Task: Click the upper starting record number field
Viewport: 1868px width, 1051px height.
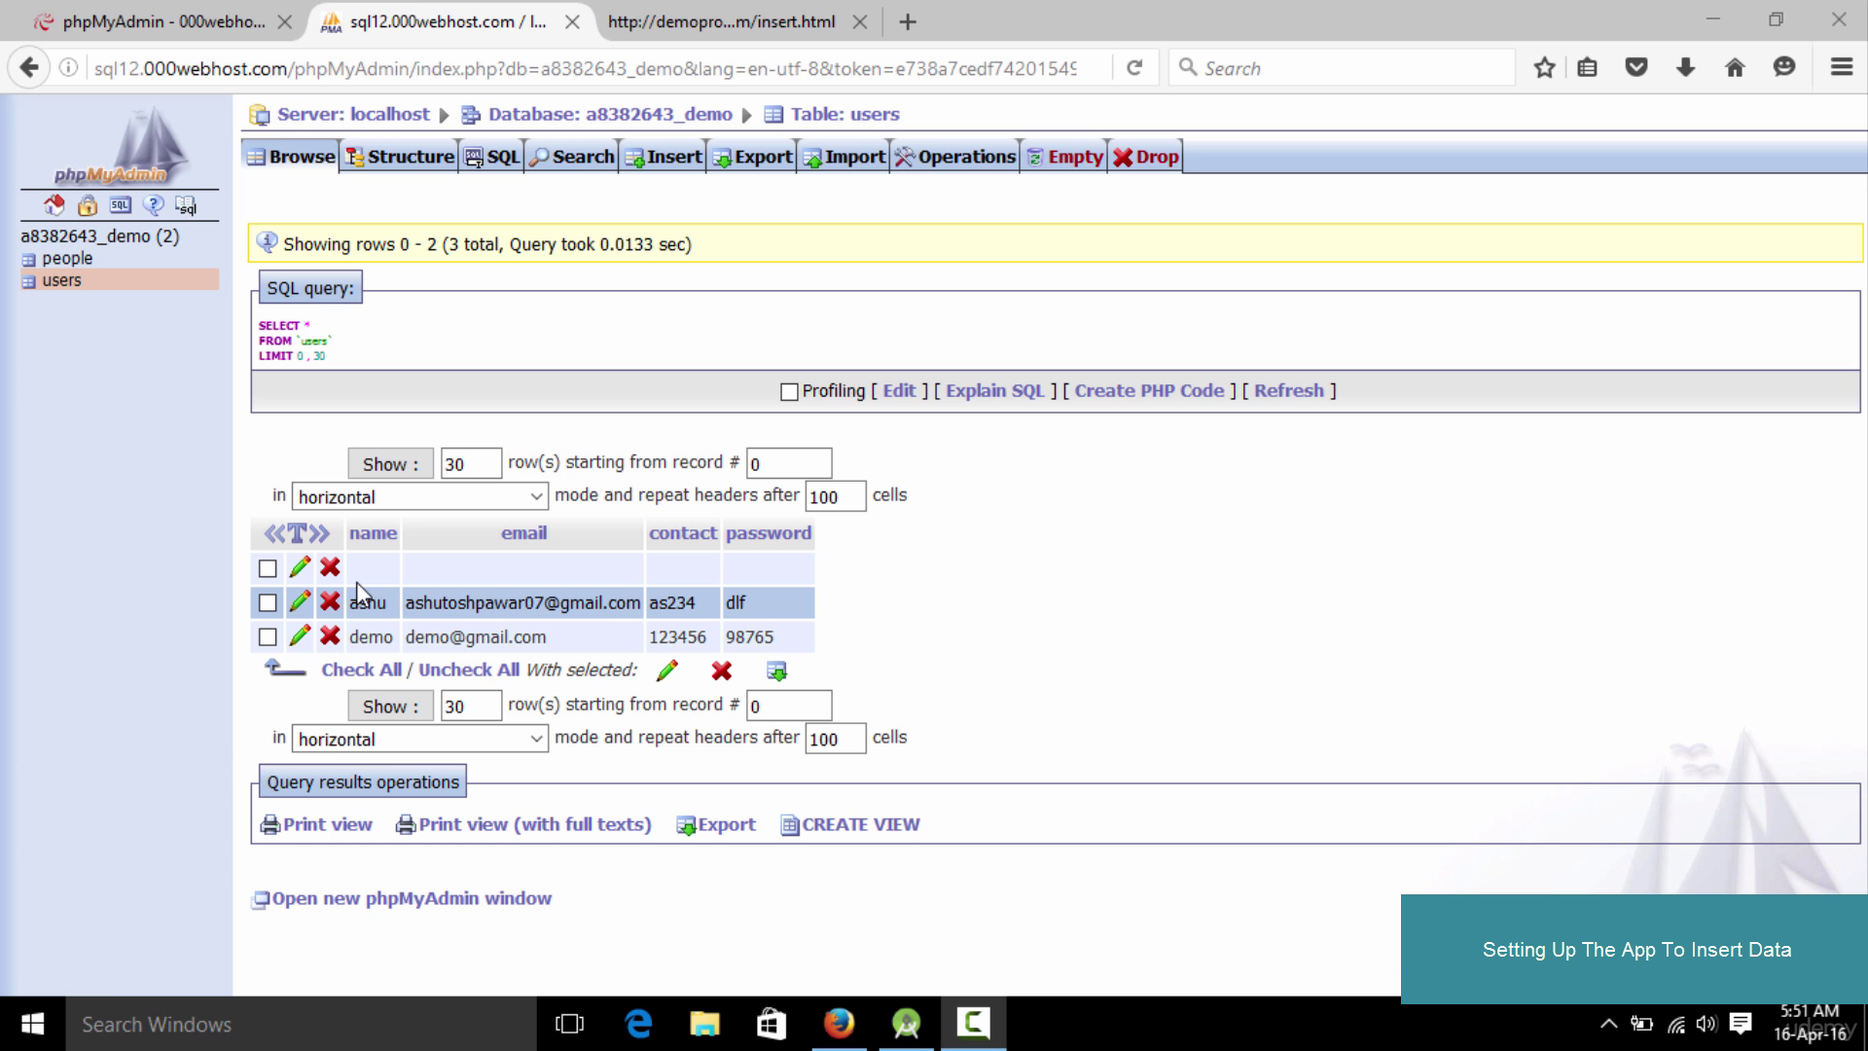Action: pos(788,464)
